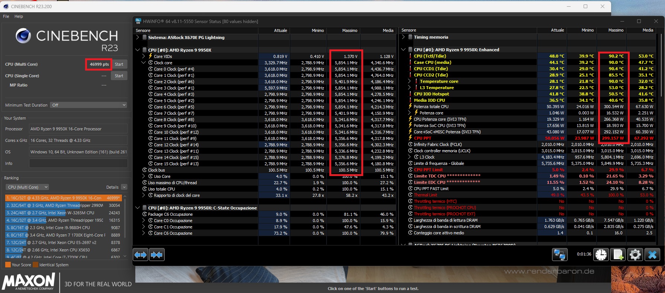This screenshot has height=293, width=665.
Task: Click the thermometer icon beside CPU IOD Hotspot
Action: [x=410, y=94]
